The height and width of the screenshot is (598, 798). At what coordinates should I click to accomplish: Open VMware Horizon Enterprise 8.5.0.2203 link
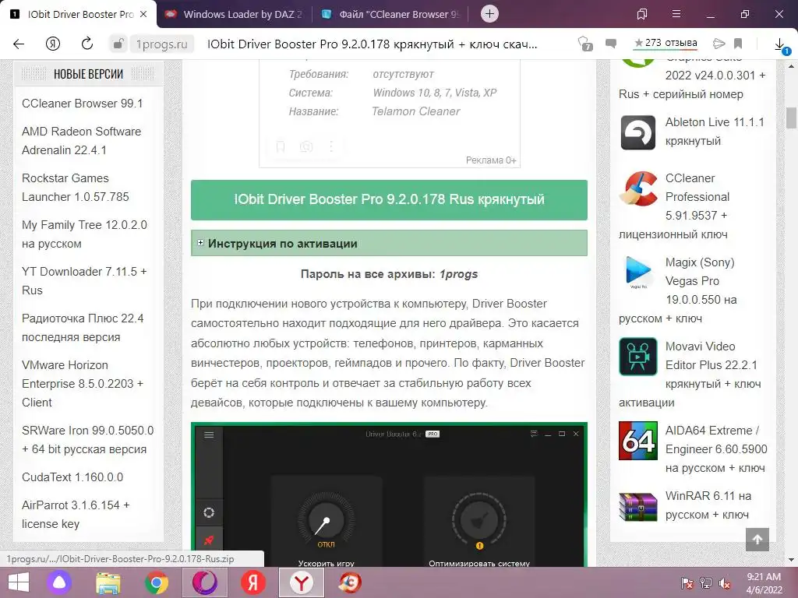pyautogui.click(x=83, y=383)
